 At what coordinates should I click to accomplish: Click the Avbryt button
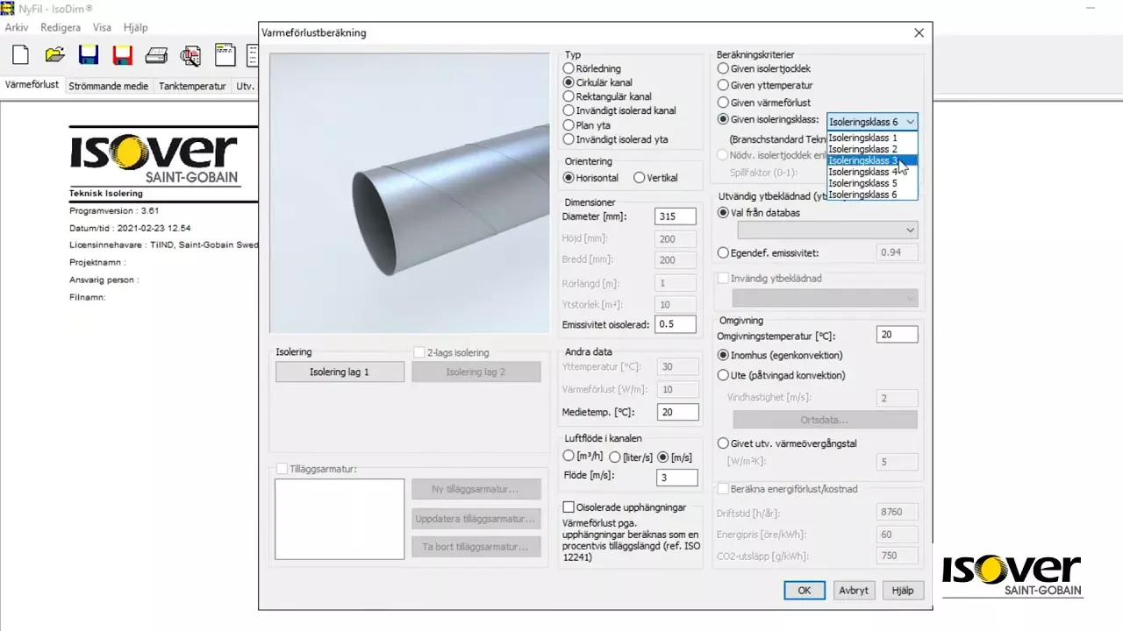coord(854,591)
